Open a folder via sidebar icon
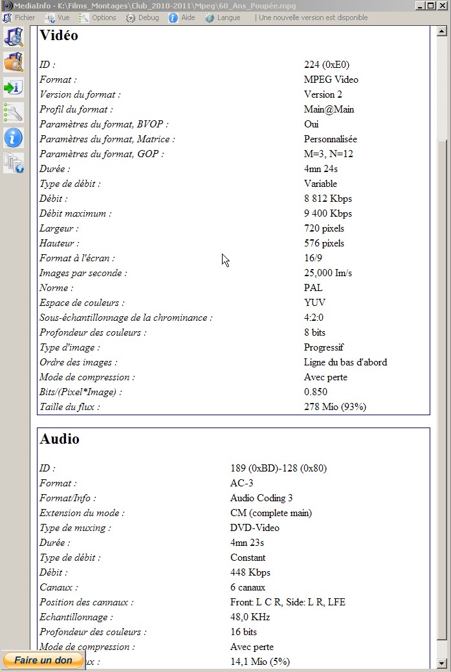451x672 pixels. [x=14, y=62]
